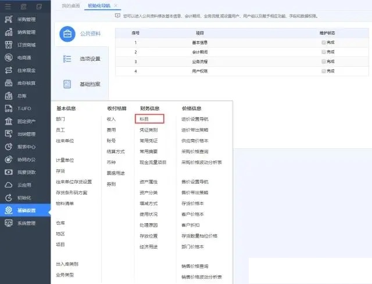The height and width of the screenshot is (284, 372).
Task: Open 往来单位 menu entry
Action: click(65, 141)
